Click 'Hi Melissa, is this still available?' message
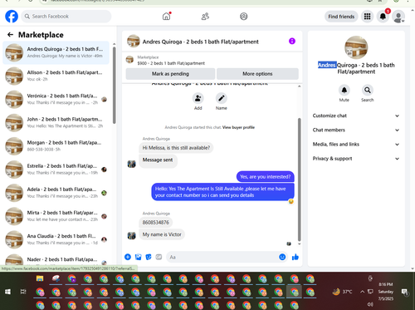Viewport: 415px width, 310px height. coord(176,148)
